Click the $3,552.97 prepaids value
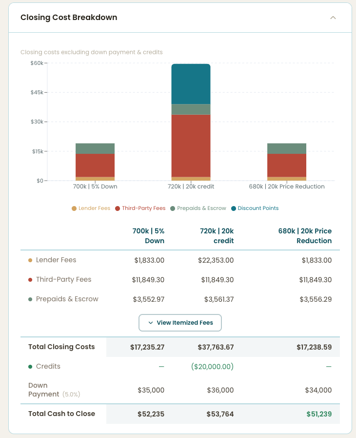Viewport: 356px width, 438px height. (x=149, y=299)
